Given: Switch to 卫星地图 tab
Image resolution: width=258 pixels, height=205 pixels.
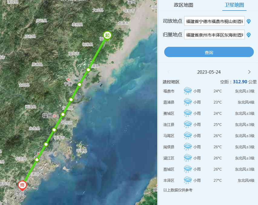Looking at the screenshot, I should pos(234,5).
